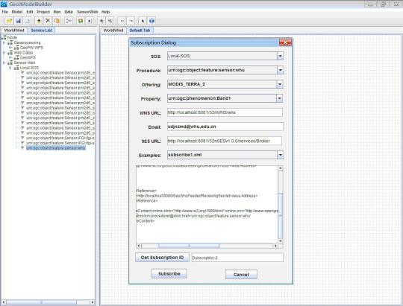Click the globe toolbar icon
The width and height of the screenshot is (403, 306).
pyautogui.click(x=152, y=21)
